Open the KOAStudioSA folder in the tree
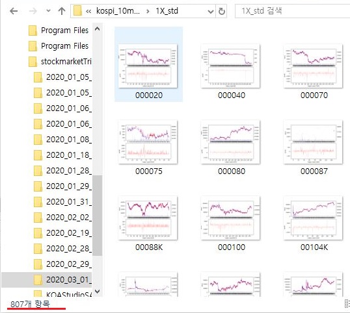 point(62,294)
